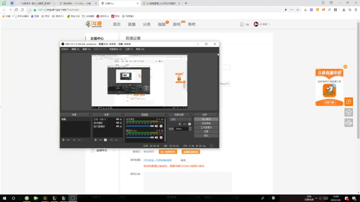Move the source down in OBS
Screen dimensions: 360x202
coord(117,140)
